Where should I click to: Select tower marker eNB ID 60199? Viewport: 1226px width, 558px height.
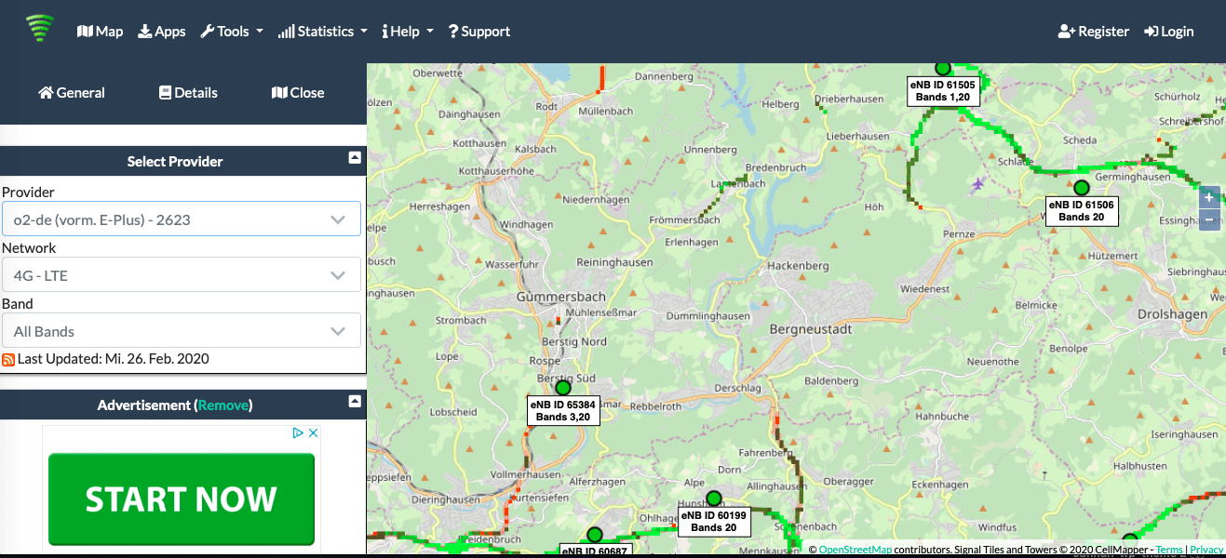pos(714,498)
